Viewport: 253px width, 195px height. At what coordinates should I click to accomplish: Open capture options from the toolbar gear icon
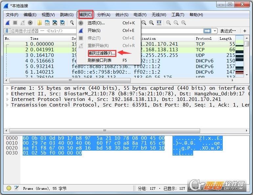pyautogui.click(x=30, y=23)
